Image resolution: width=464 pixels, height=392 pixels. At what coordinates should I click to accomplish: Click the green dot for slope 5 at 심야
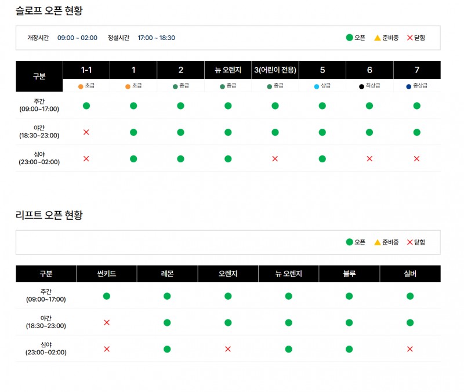tap(322, 159)
